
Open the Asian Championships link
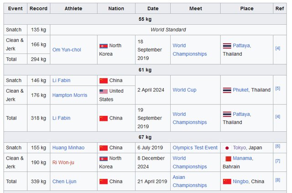pyautogui.click(x=189, y=181)
